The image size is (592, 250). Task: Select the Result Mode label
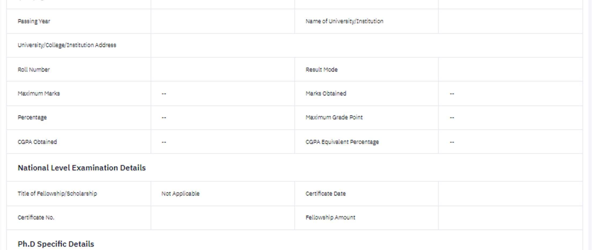pos(321,69)
